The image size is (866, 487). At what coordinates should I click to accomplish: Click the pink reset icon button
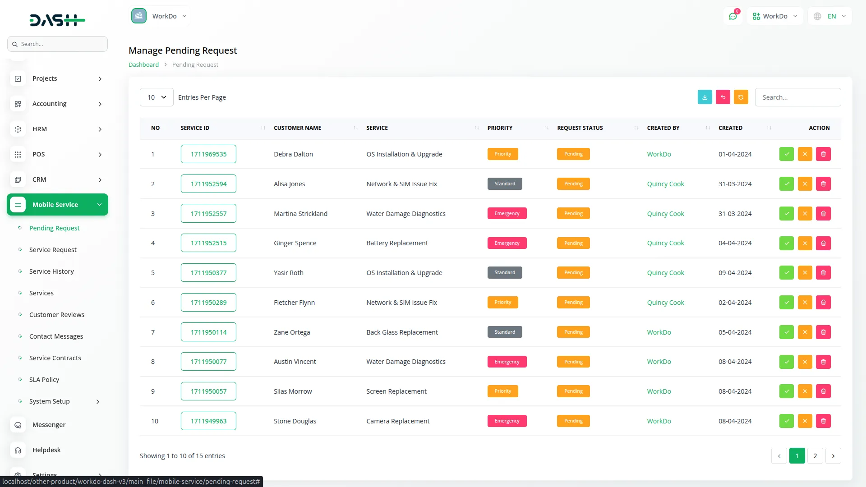tap(723, 97)
